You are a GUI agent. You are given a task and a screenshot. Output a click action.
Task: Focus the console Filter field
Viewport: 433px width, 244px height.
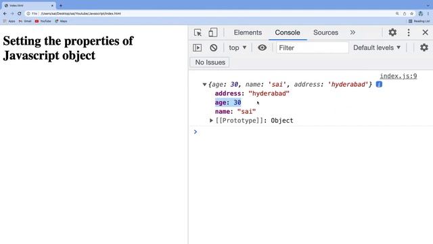pyautogui.click(x=313, y=47)
